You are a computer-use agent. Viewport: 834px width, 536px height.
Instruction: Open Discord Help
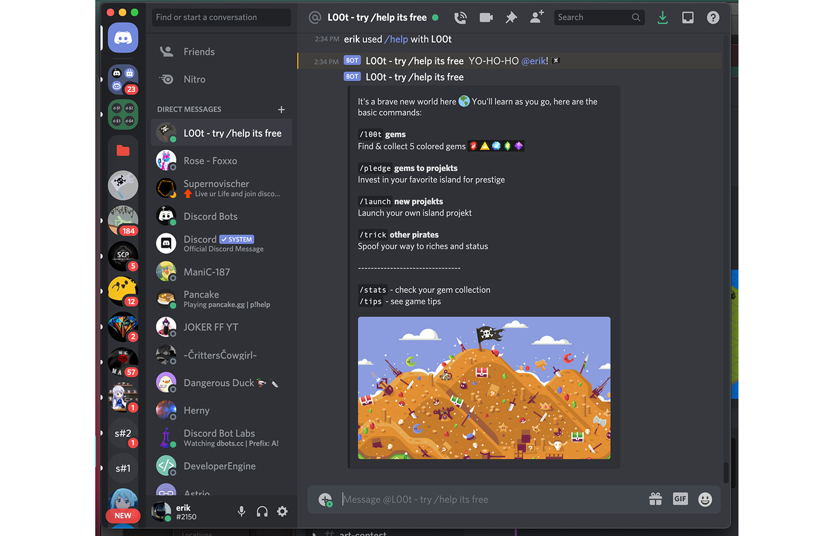[713, 18]
